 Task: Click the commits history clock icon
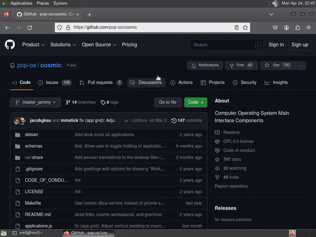coord(174,121)
